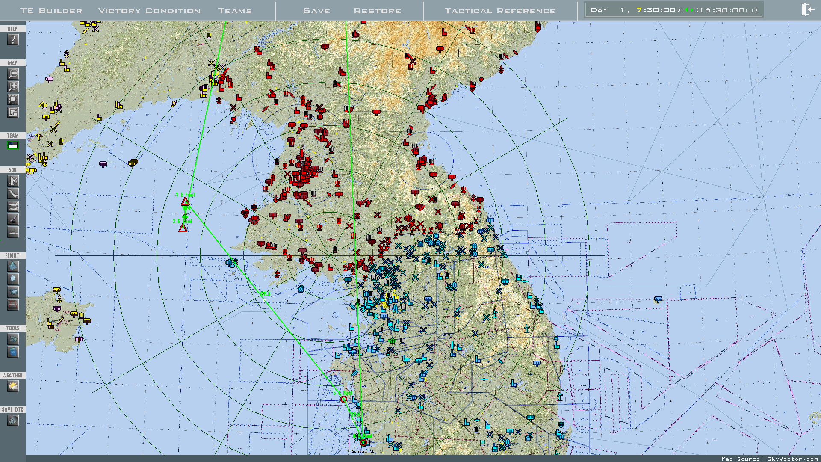Open the Victory Condition menu
Viewport: 821px width, 462px height.
pos(150,11)
